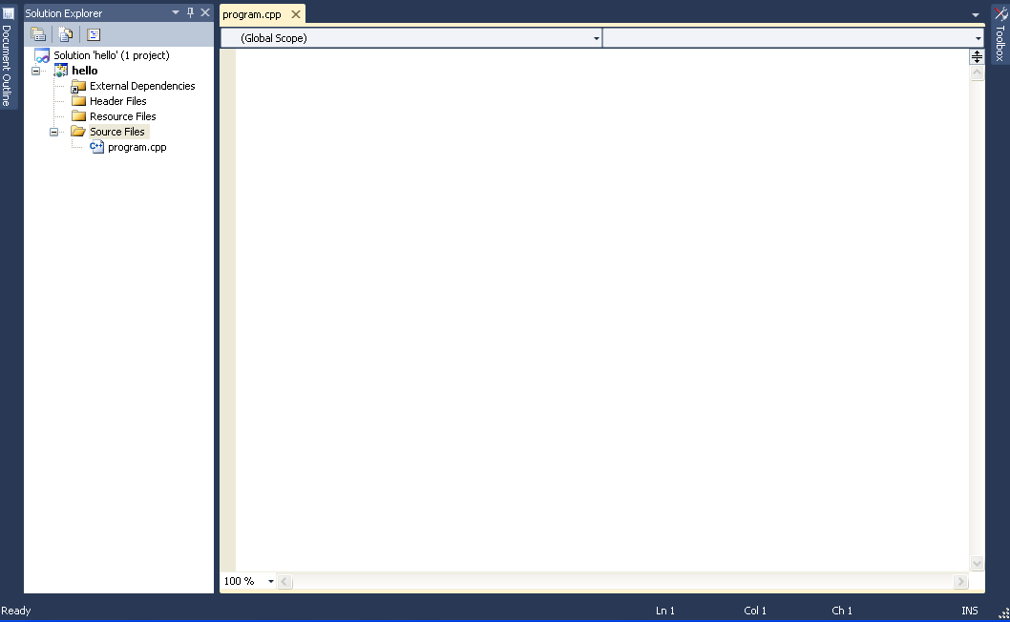Click the Col 1 status indicator
Screen dimensions: 1010x622
pos(755,611)
